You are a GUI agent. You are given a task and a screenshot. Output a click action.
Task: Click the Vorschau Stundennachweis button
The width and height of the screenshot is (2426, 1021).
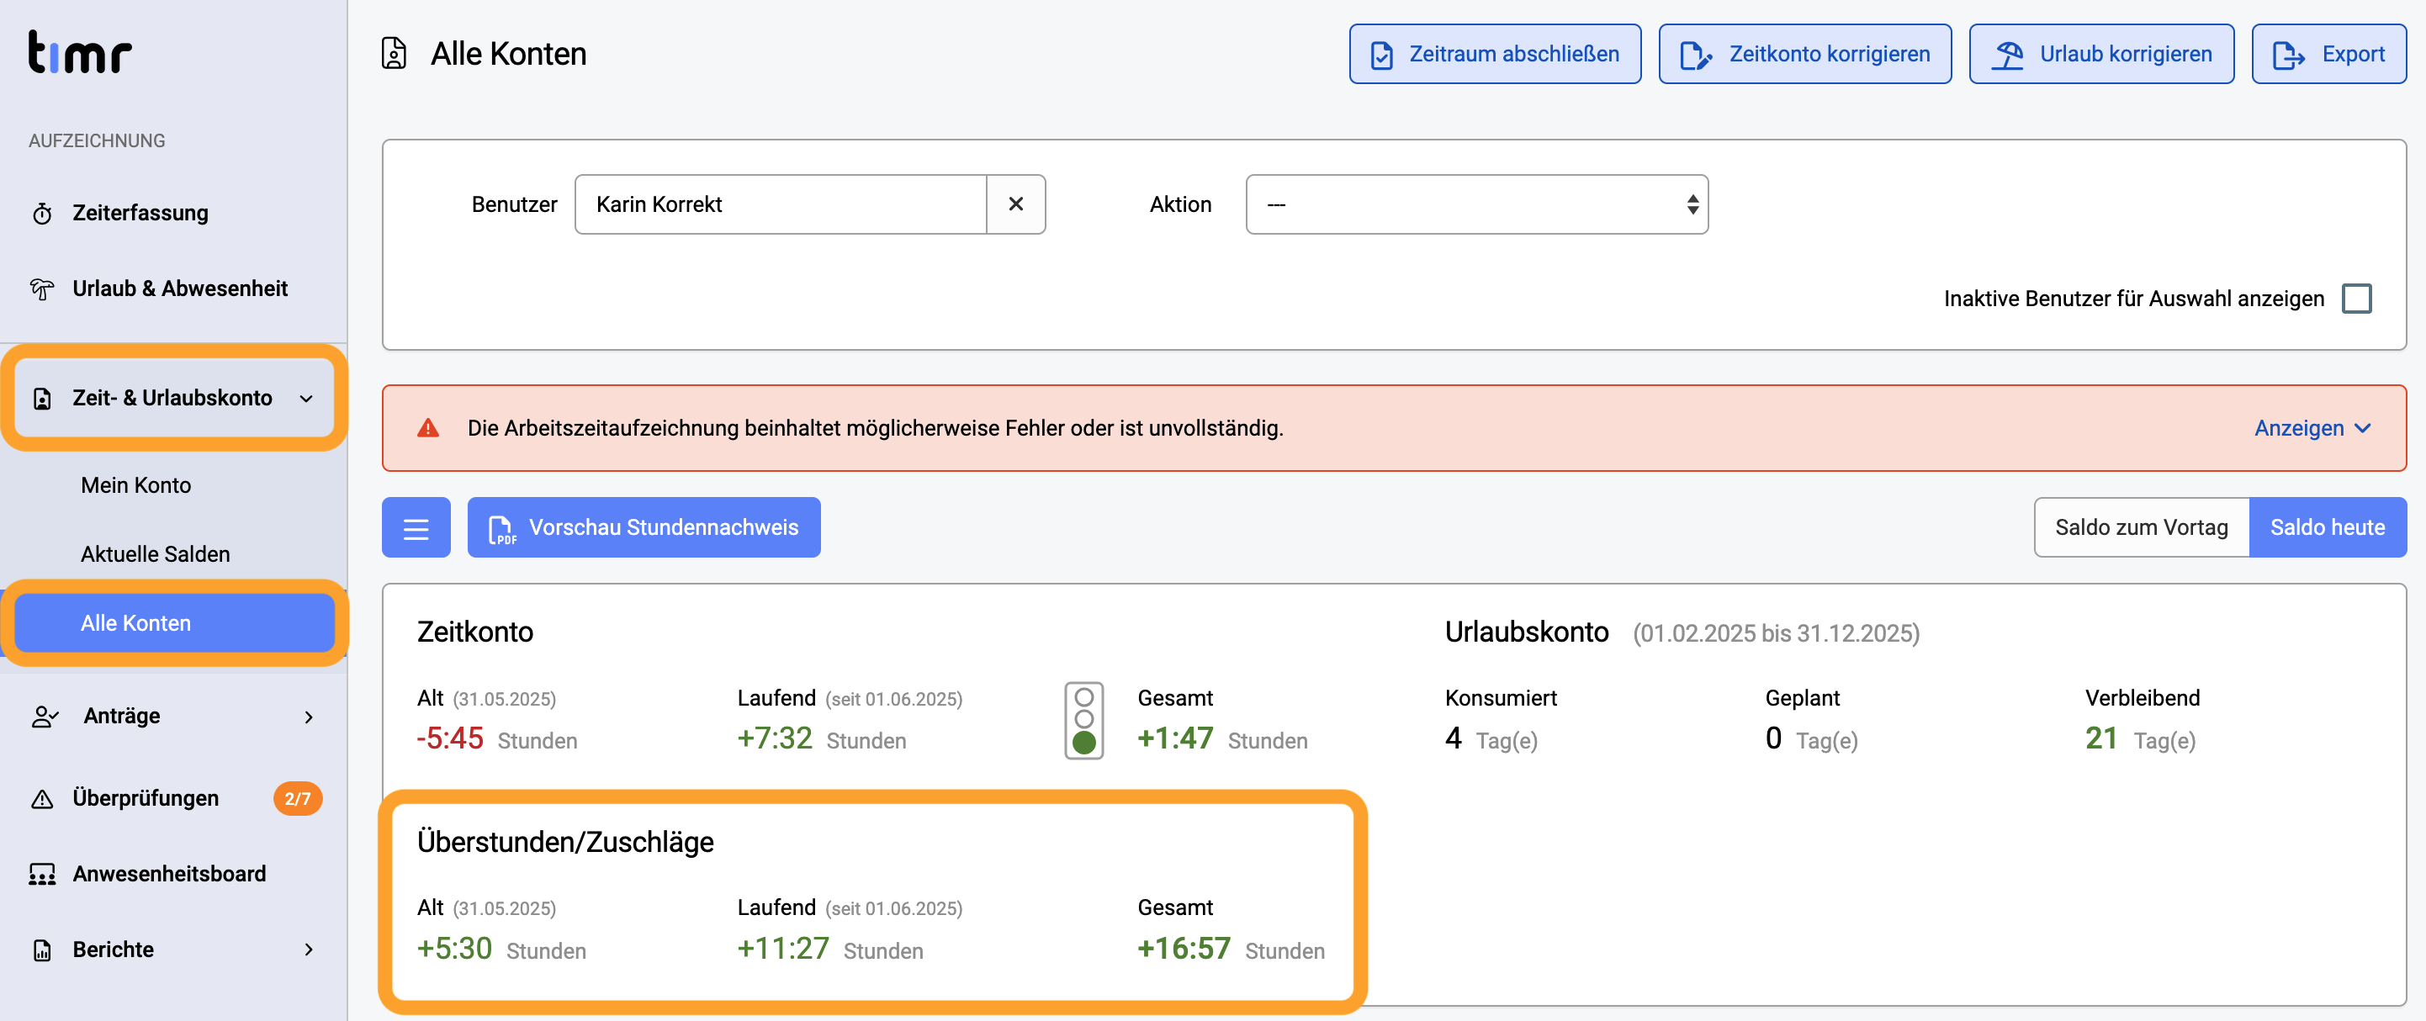pyautogui.click(x=644, y=527)
